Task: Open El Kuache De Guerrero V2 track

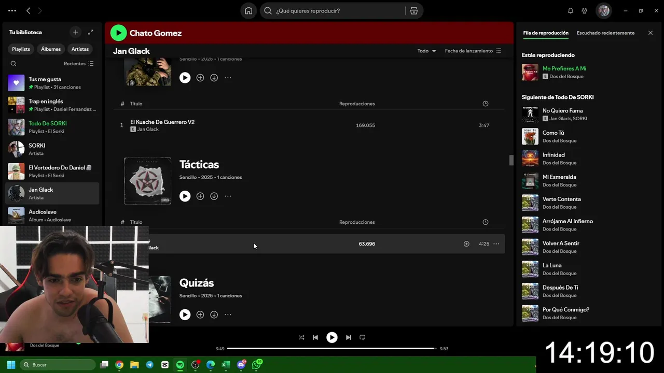Action: coord(162,122)
